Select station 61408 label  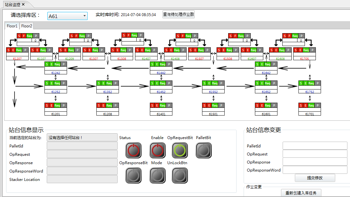tap(175, 59)
